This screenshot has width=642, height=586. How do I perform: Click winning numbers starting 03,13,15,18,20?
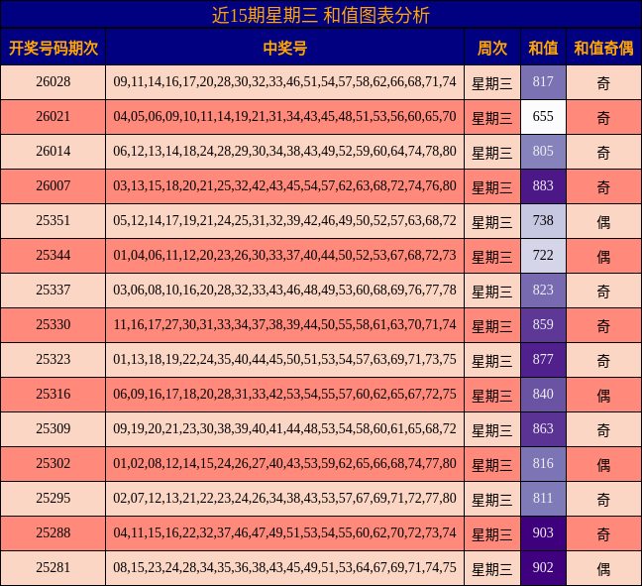(x=284, y=186)
